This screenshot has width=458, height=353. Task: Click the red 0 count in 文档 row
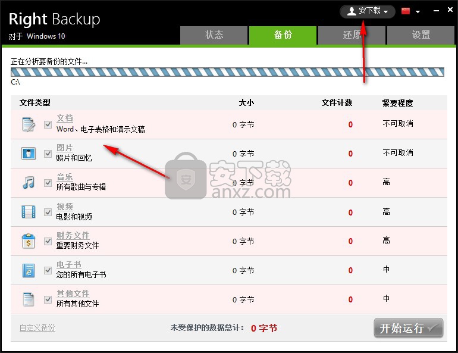(x=350, y=124)
